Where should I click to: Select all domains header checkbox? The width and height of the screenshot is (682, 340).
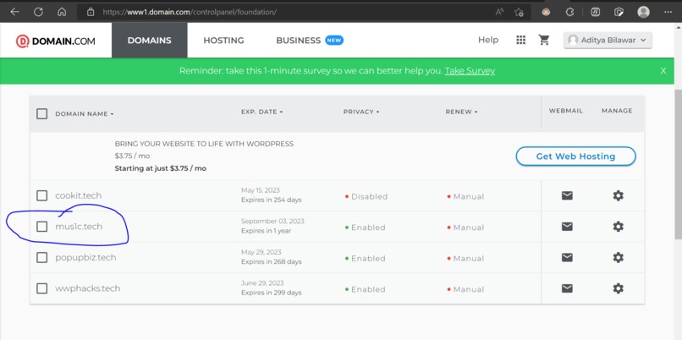pyautogui.click(x=41, y=114)
